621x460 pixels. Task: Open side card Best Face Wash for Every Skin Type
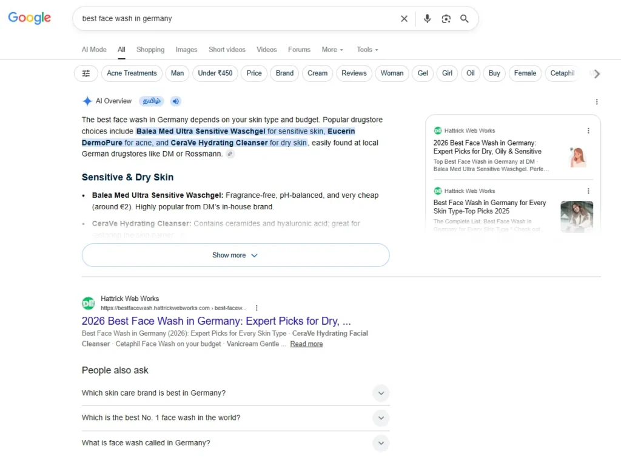tap(489, 207)
